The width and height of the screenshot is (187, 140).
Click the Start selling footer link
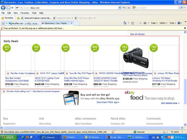pyautogui.click(x=45, y=124)
